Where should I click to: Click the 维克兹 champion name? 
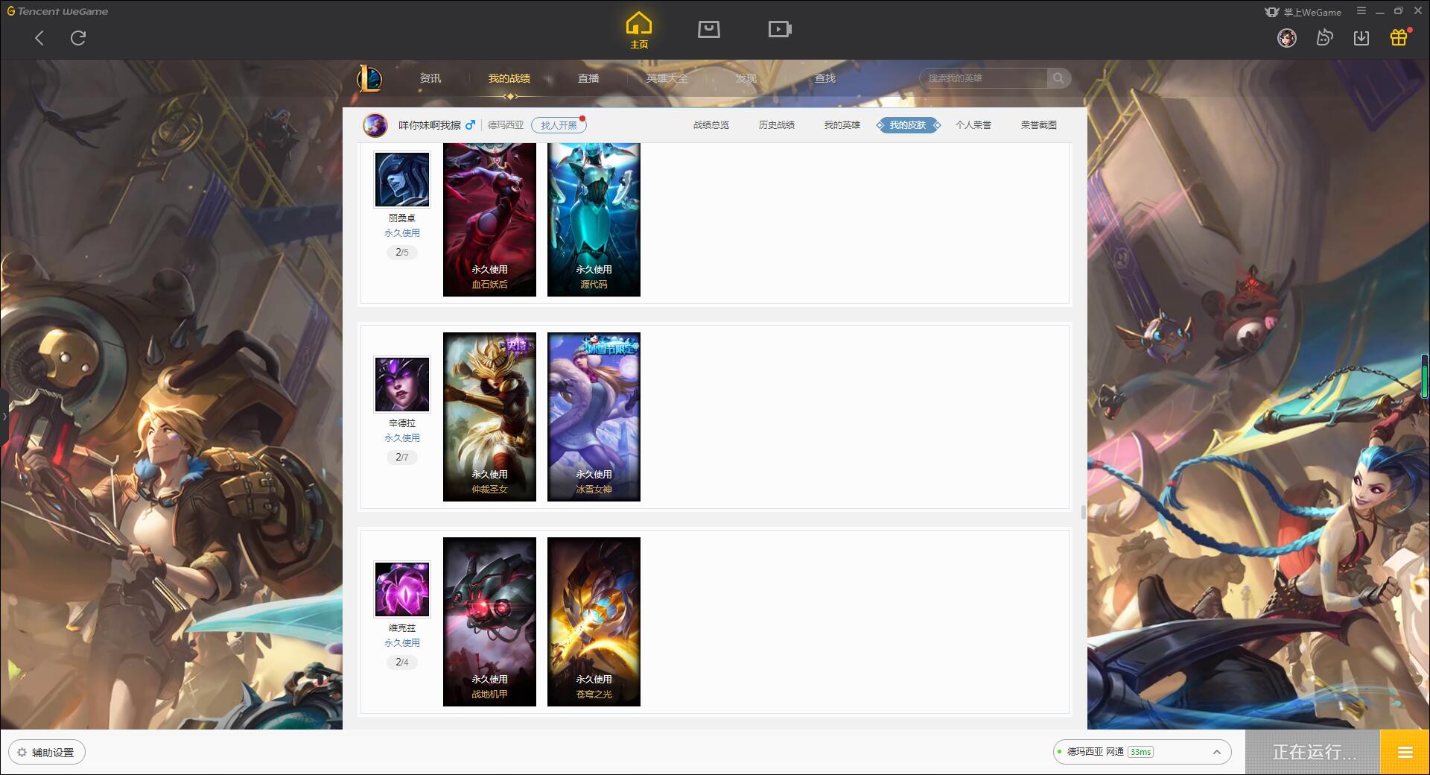click(x=402, y=628)
